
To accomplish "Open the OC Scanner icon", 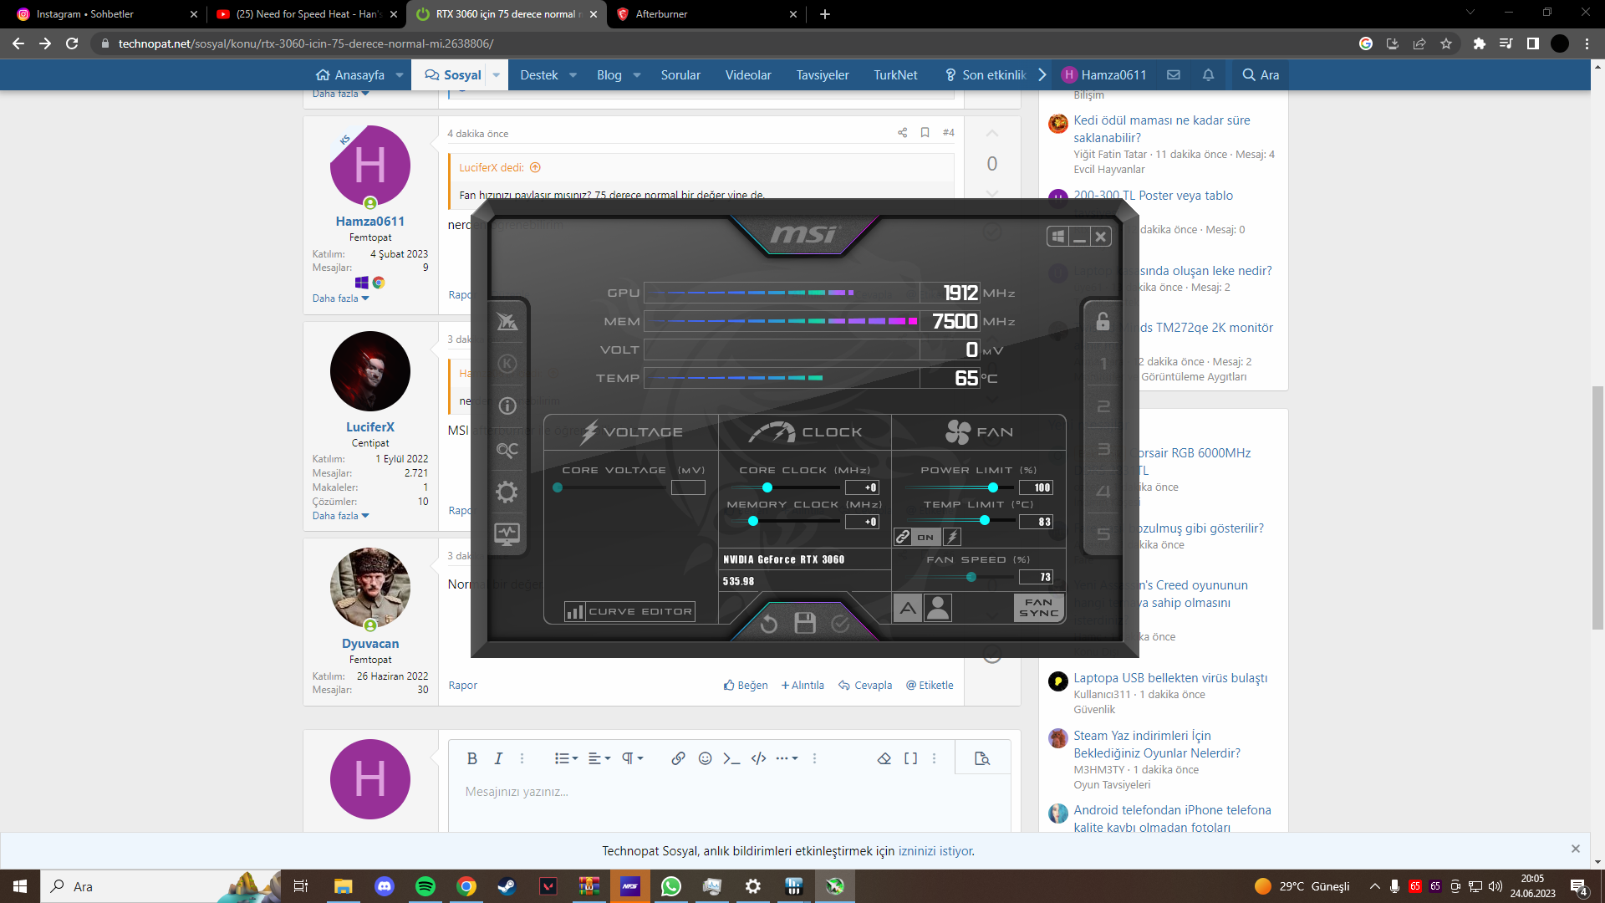I will (507, 450).
